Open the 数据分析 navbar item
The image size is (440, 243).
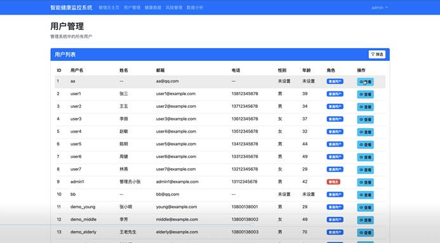(195, 8)
